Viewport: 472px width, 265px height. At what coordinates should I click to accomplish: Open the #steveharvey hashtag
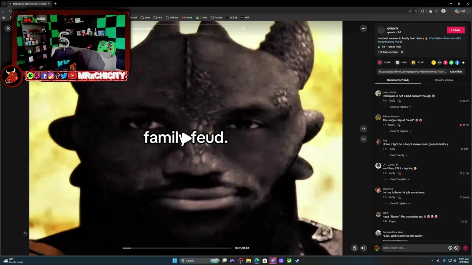(x=385, y=42)
